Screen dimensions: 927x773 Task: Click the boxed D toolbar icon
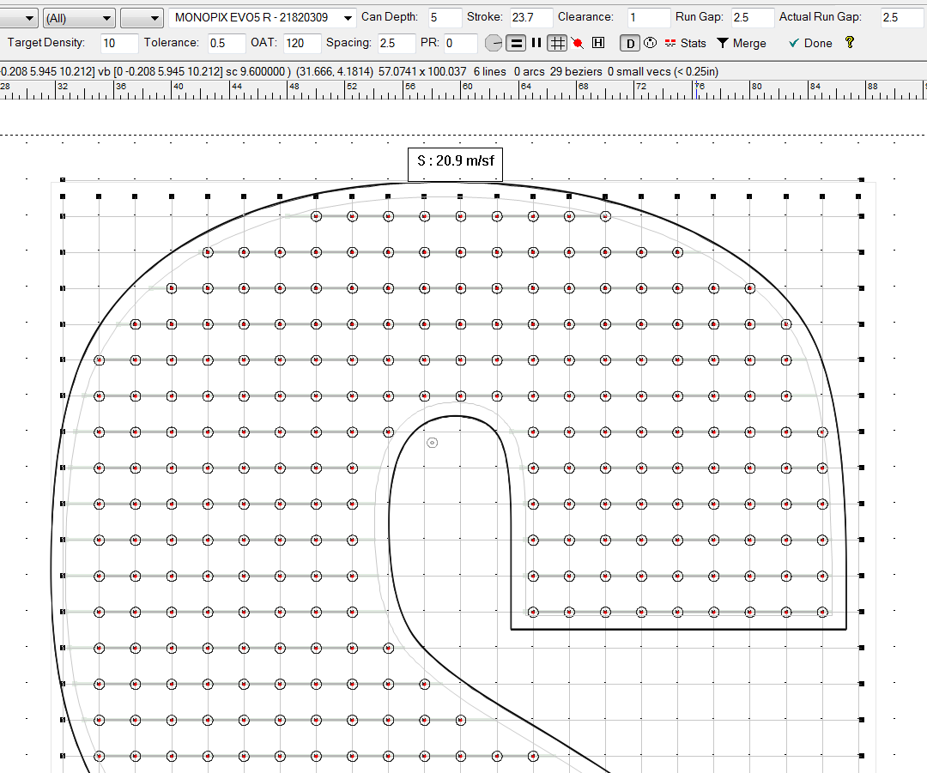[x=629, y=43]
